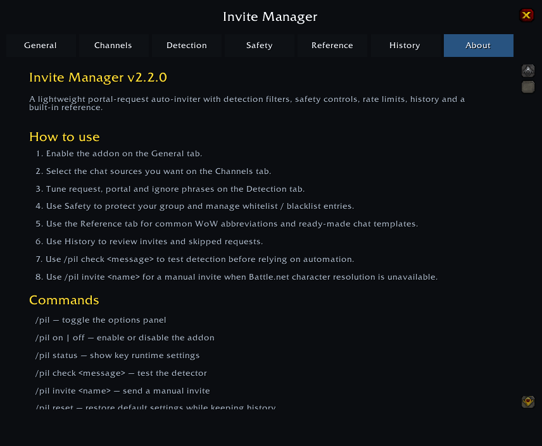Click the How to use heading

(65, 137)
